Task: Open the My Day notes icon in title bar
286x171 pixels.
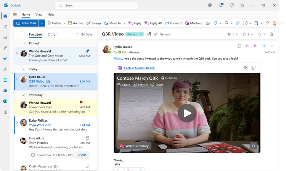Action: pyautogui.click(x=210, y=5)
